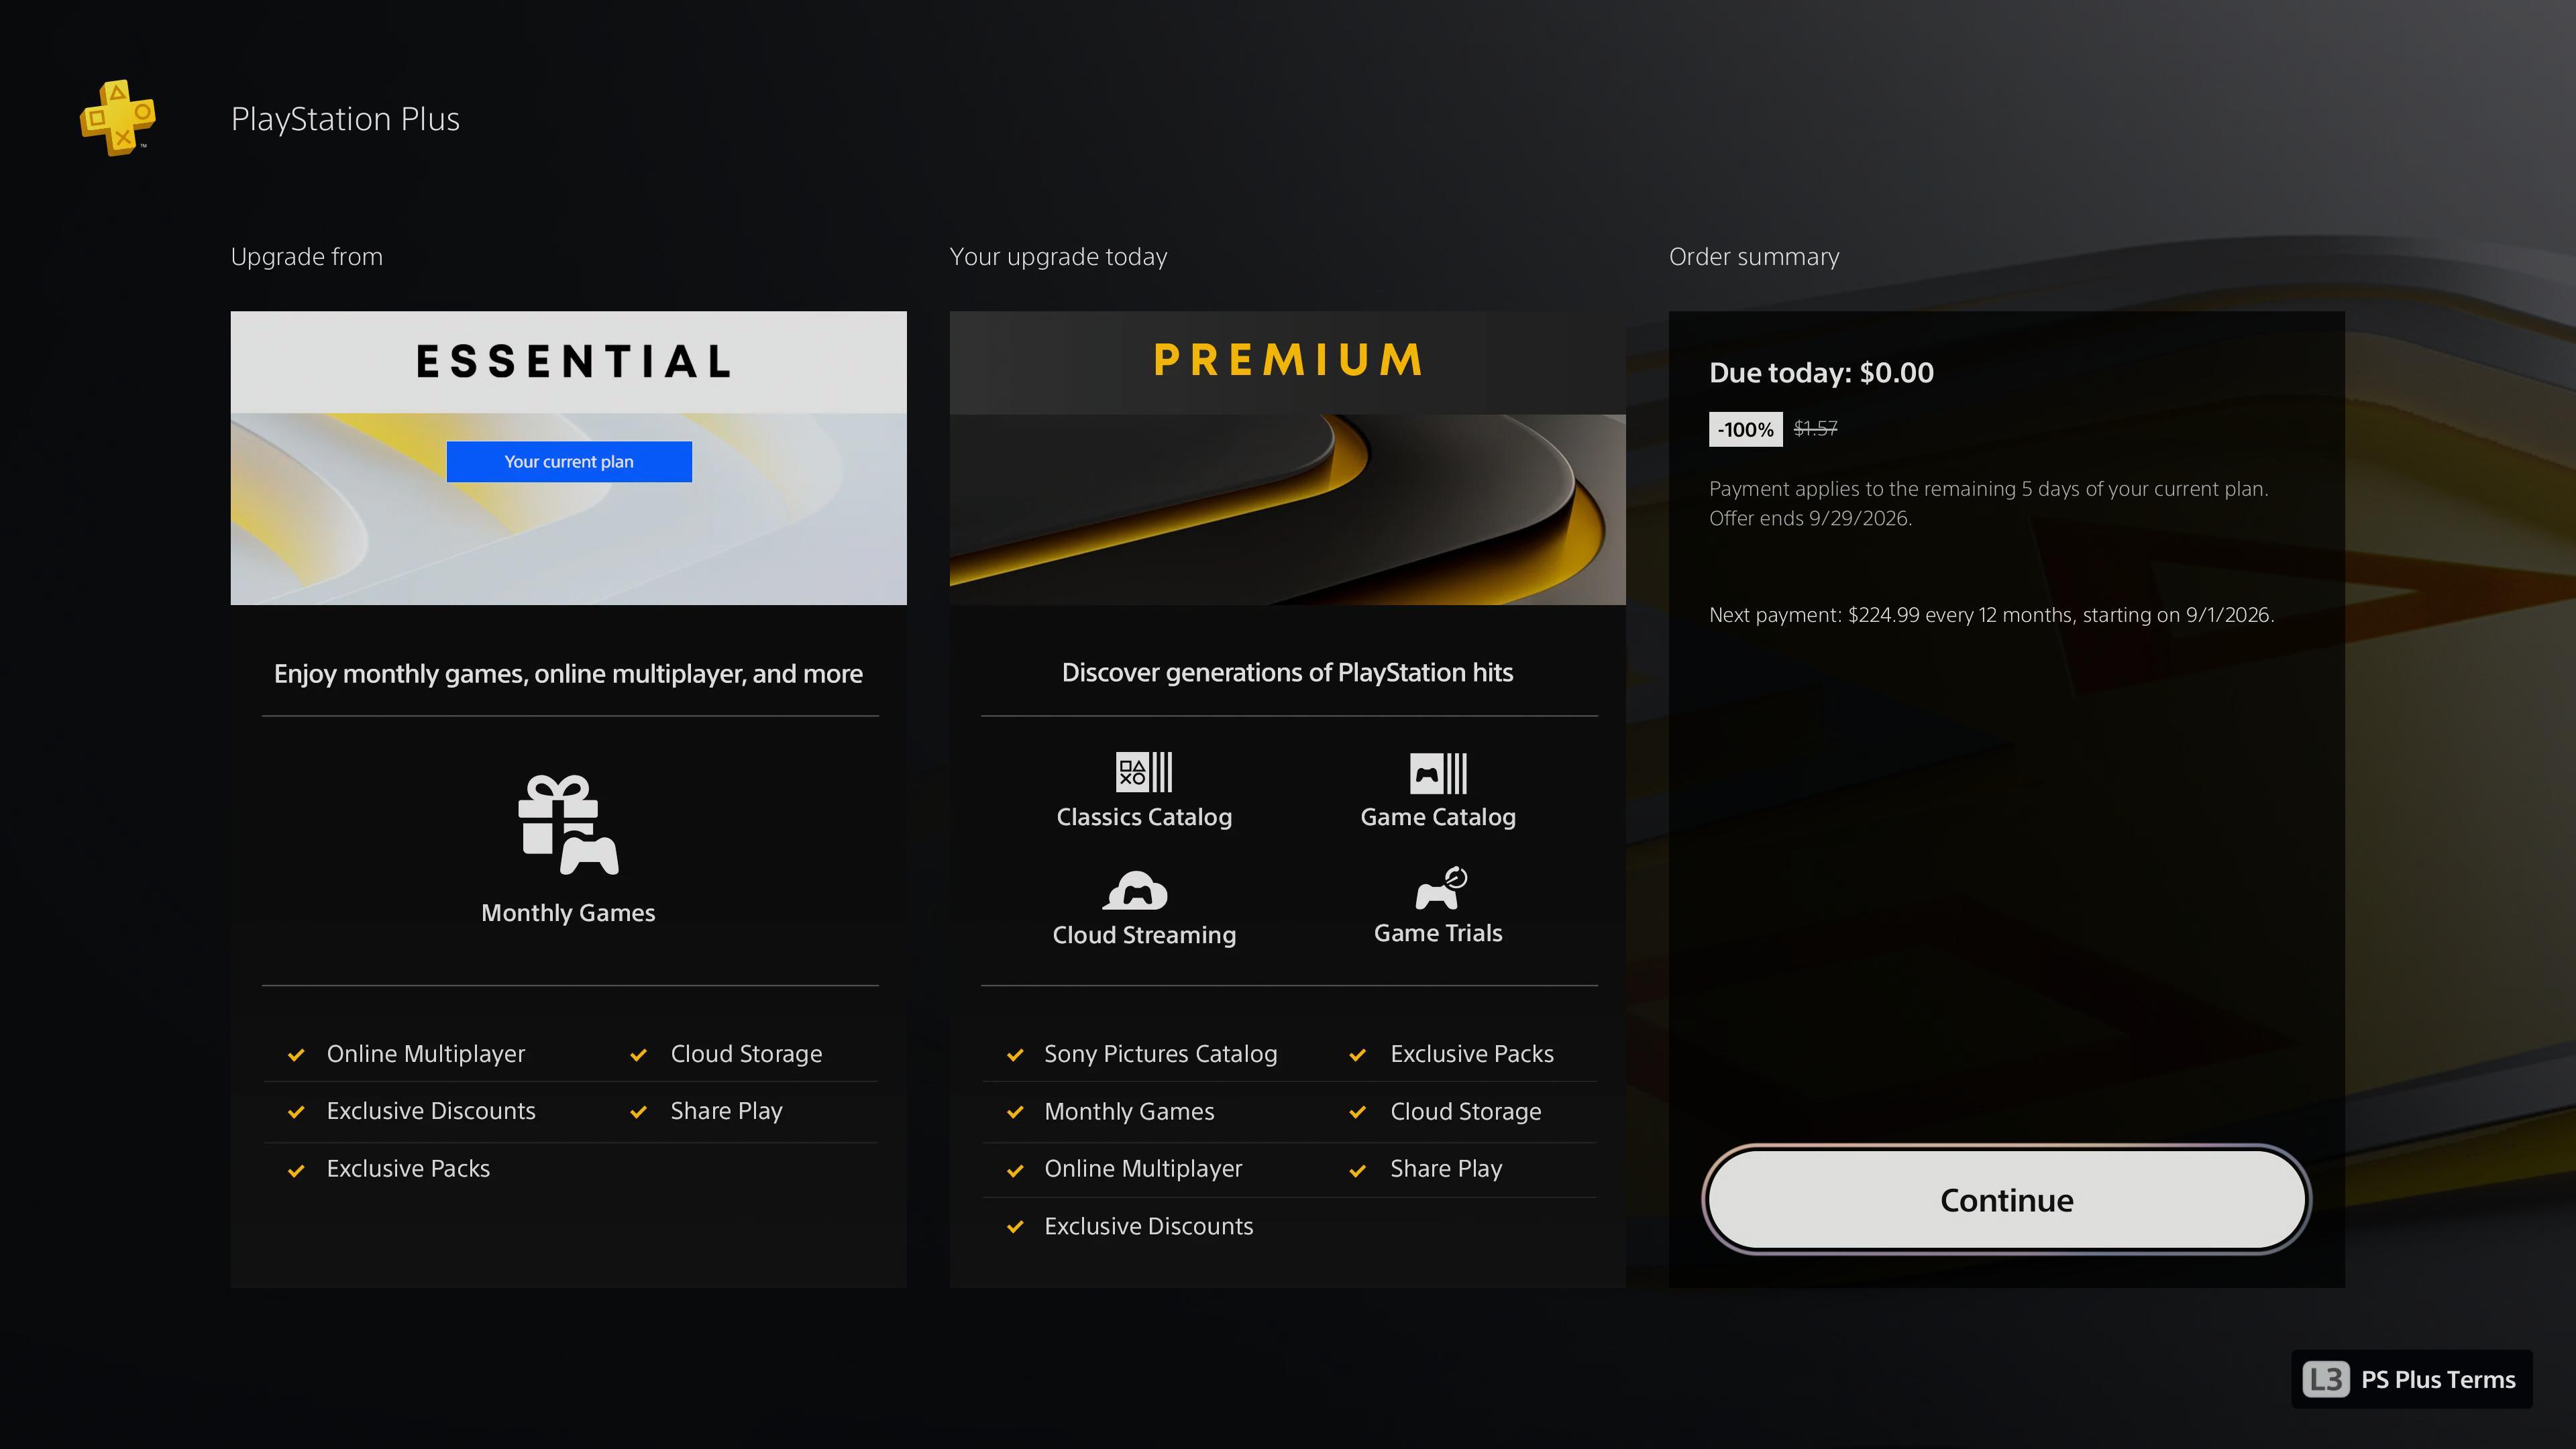Continue with the Premium upgrade

tap(2006, 1199)
